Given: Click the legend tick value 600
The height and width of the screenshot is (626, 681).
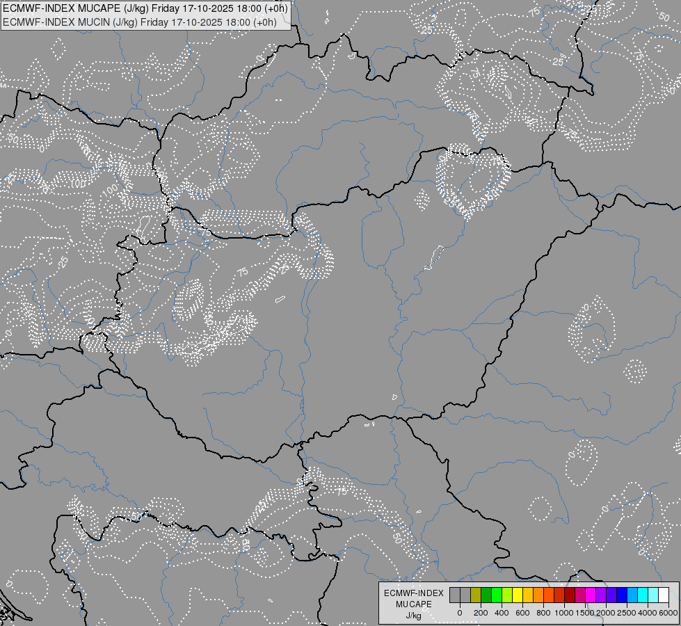Looking at the screenshot, I should (522, 613).
